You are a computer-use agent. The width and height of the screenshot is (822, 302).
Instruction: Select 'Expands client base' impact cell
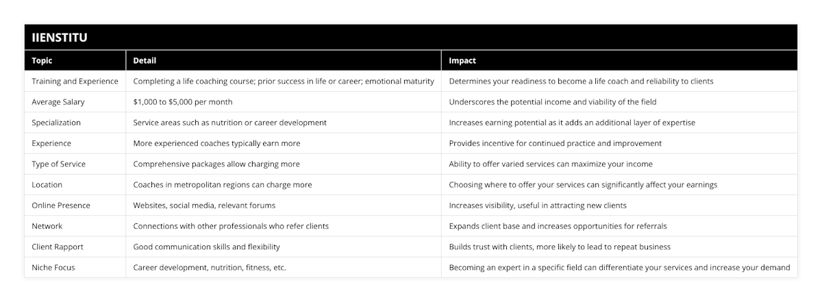pyautogui.click(x=558, y=226)
